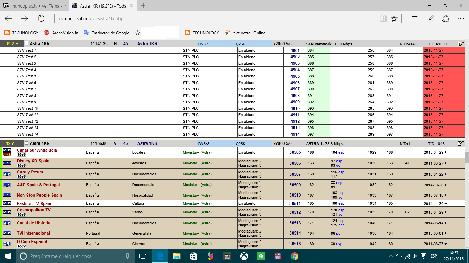Screen dimensions: 469x263
Task: Select the Astra 1KR (19.2°E) tab
Action: pyautogui.click(x=102, y=6)
